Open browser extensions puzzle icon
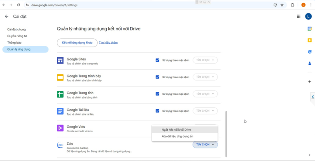The height and width of the screenshot is (161, 315). [293, 5]
